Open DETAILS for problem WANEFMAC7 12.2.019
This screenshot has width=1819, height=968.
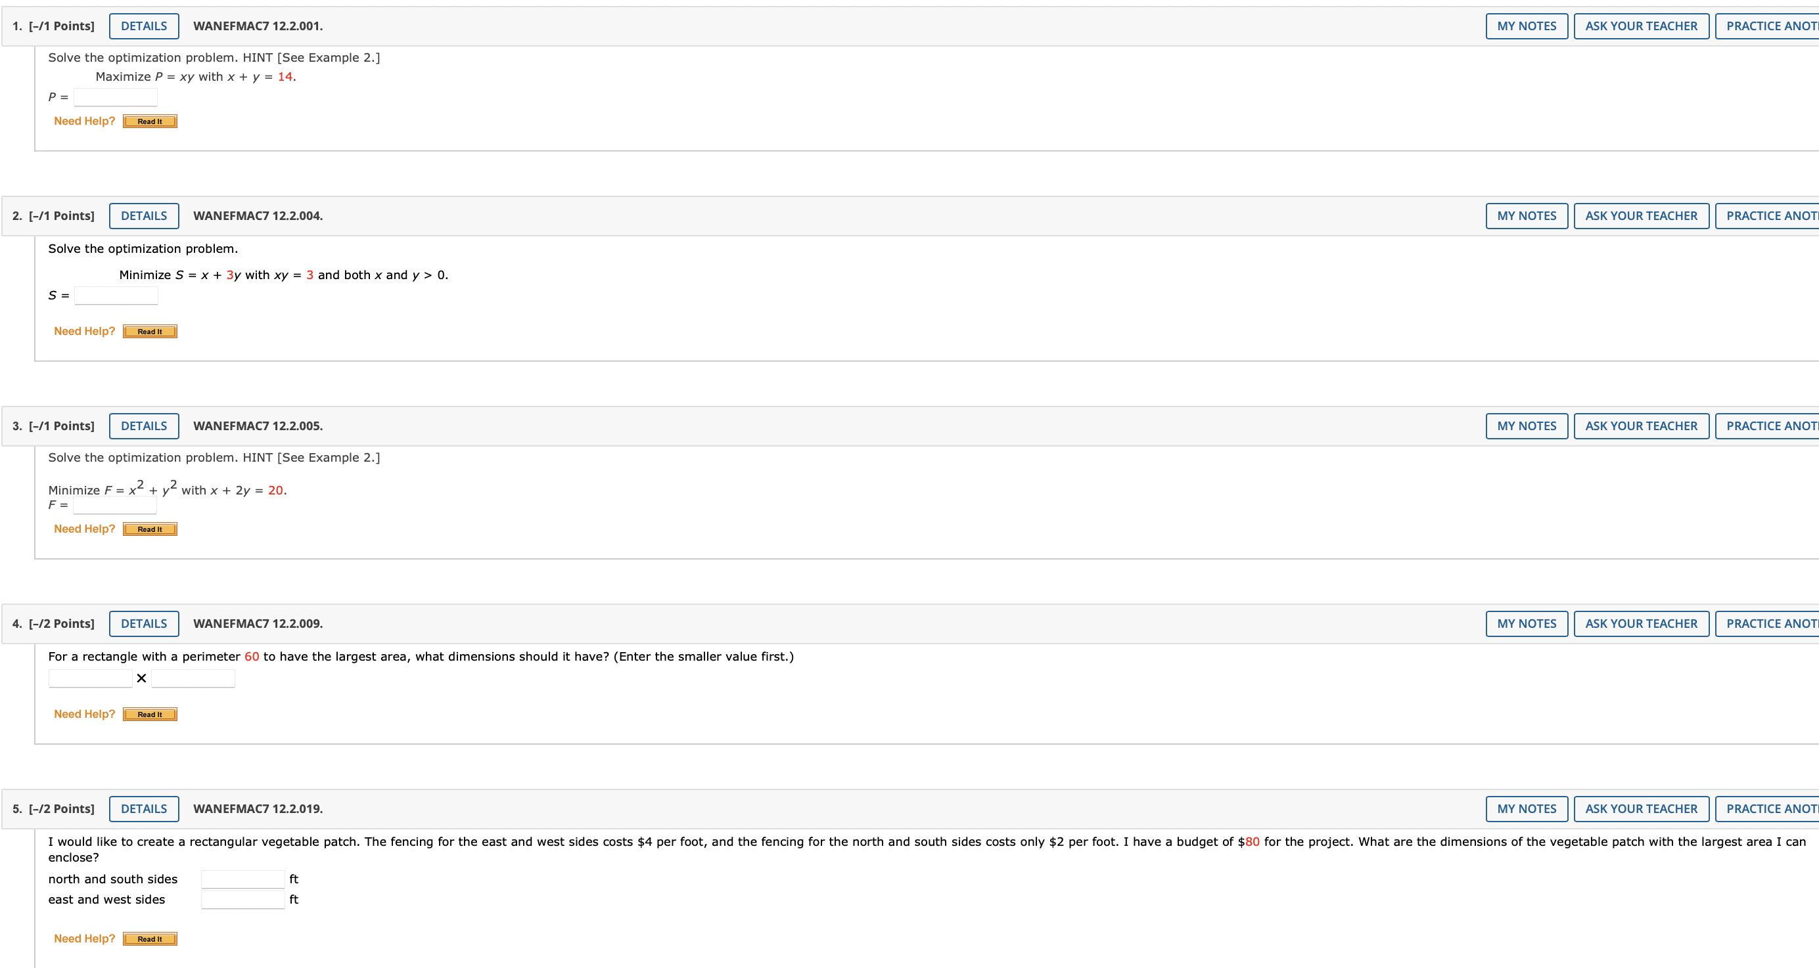pyautogui.click(x=143, y=808)
